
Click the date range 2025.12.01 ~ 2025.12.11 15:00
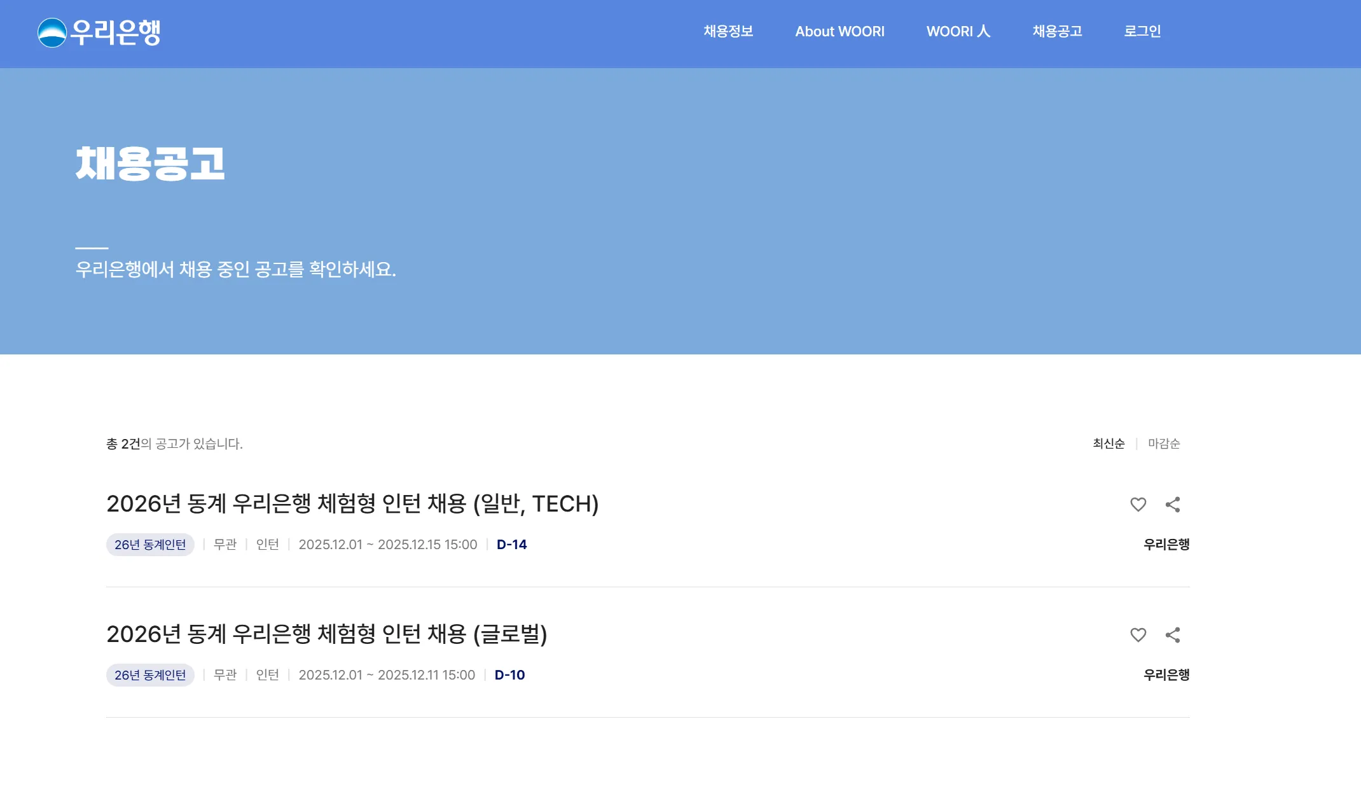coord(387,675)
